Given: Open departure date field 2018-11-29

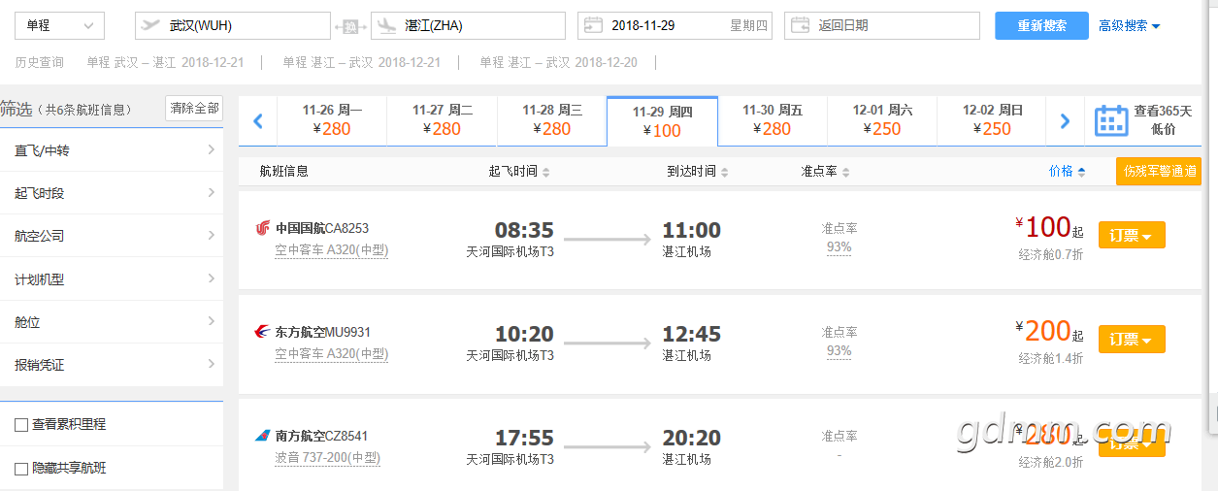Looking at the screenshot, I should (675, 25).
